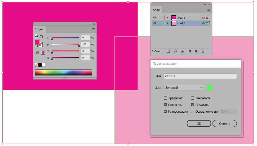The image size is (257, 146).
Task: Choose the black swatch above the spectrum
Action: [x=40, y=65]
